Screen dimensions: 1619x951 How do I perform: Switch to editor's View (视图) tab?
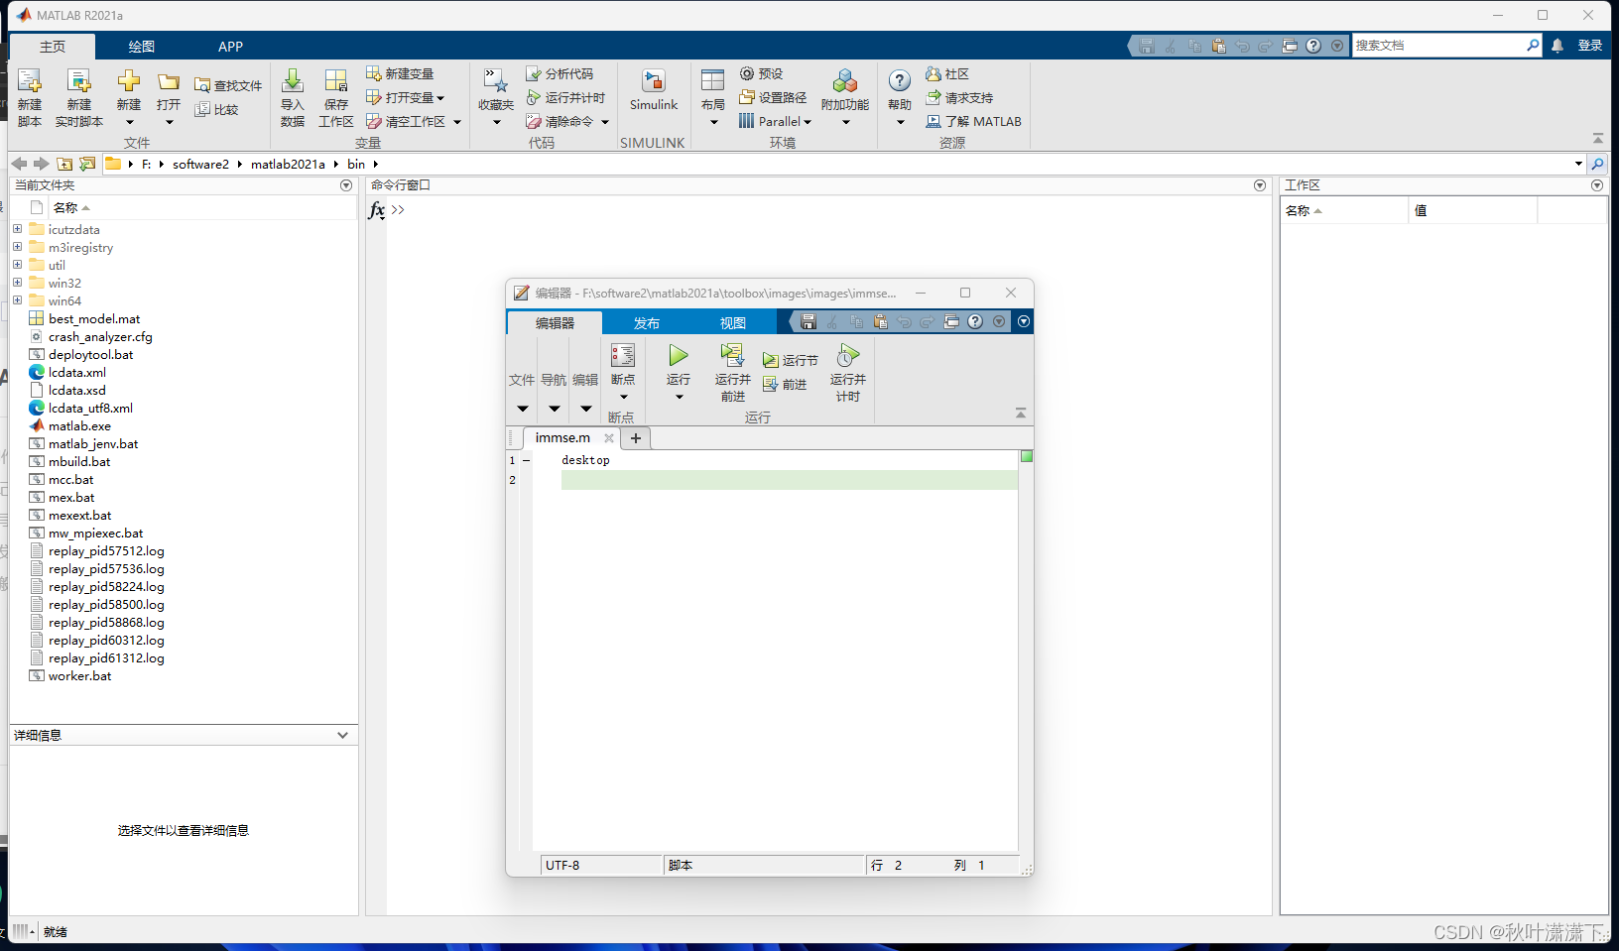click(x=733, y=323)
